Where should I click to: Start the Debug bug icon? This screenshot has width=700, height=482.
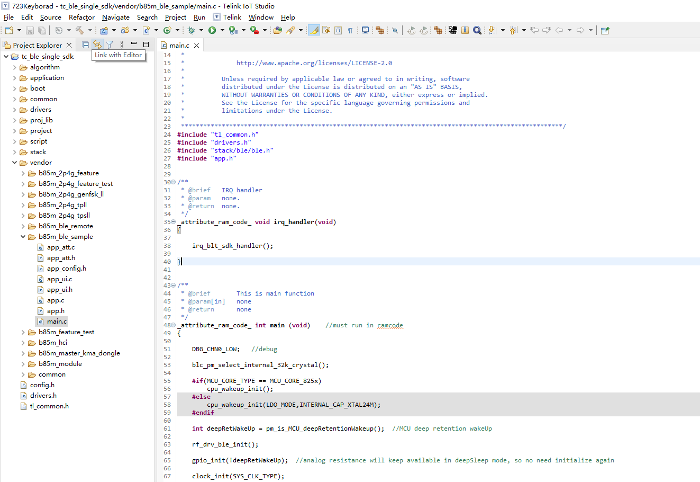click(191, 30)
